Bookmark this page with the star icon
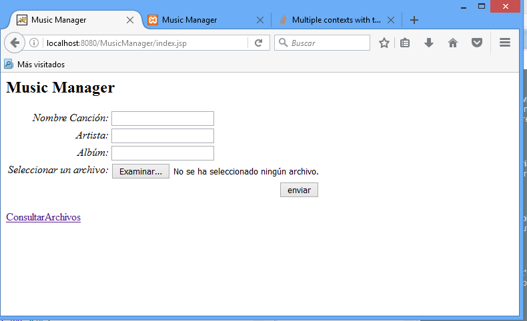The height and width of the screenshot is (321, 527). (x=384, y=43)
